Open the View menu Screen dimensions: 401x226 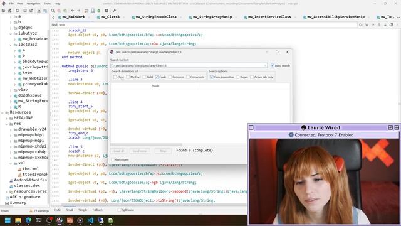click(x=19, y=4)
